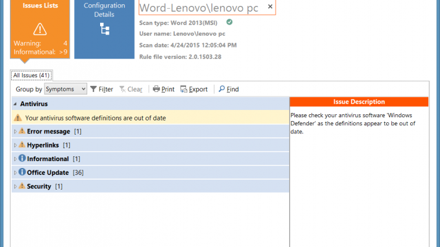440x247 pixels.
Task: Click 'User name: Lenovo\lenovo pc' text
Action: [182, 33]
